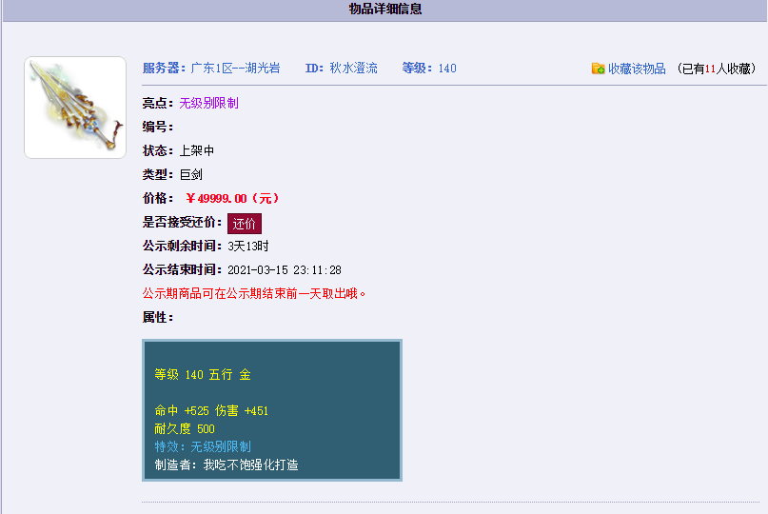Click the 耐久度 500 attribute line
Screen dimensions: 768x514
tap(185, 428)
